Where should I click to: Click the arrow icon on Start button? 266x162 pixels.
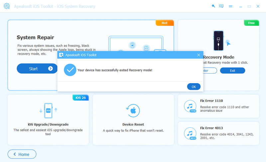click(51, 69)
